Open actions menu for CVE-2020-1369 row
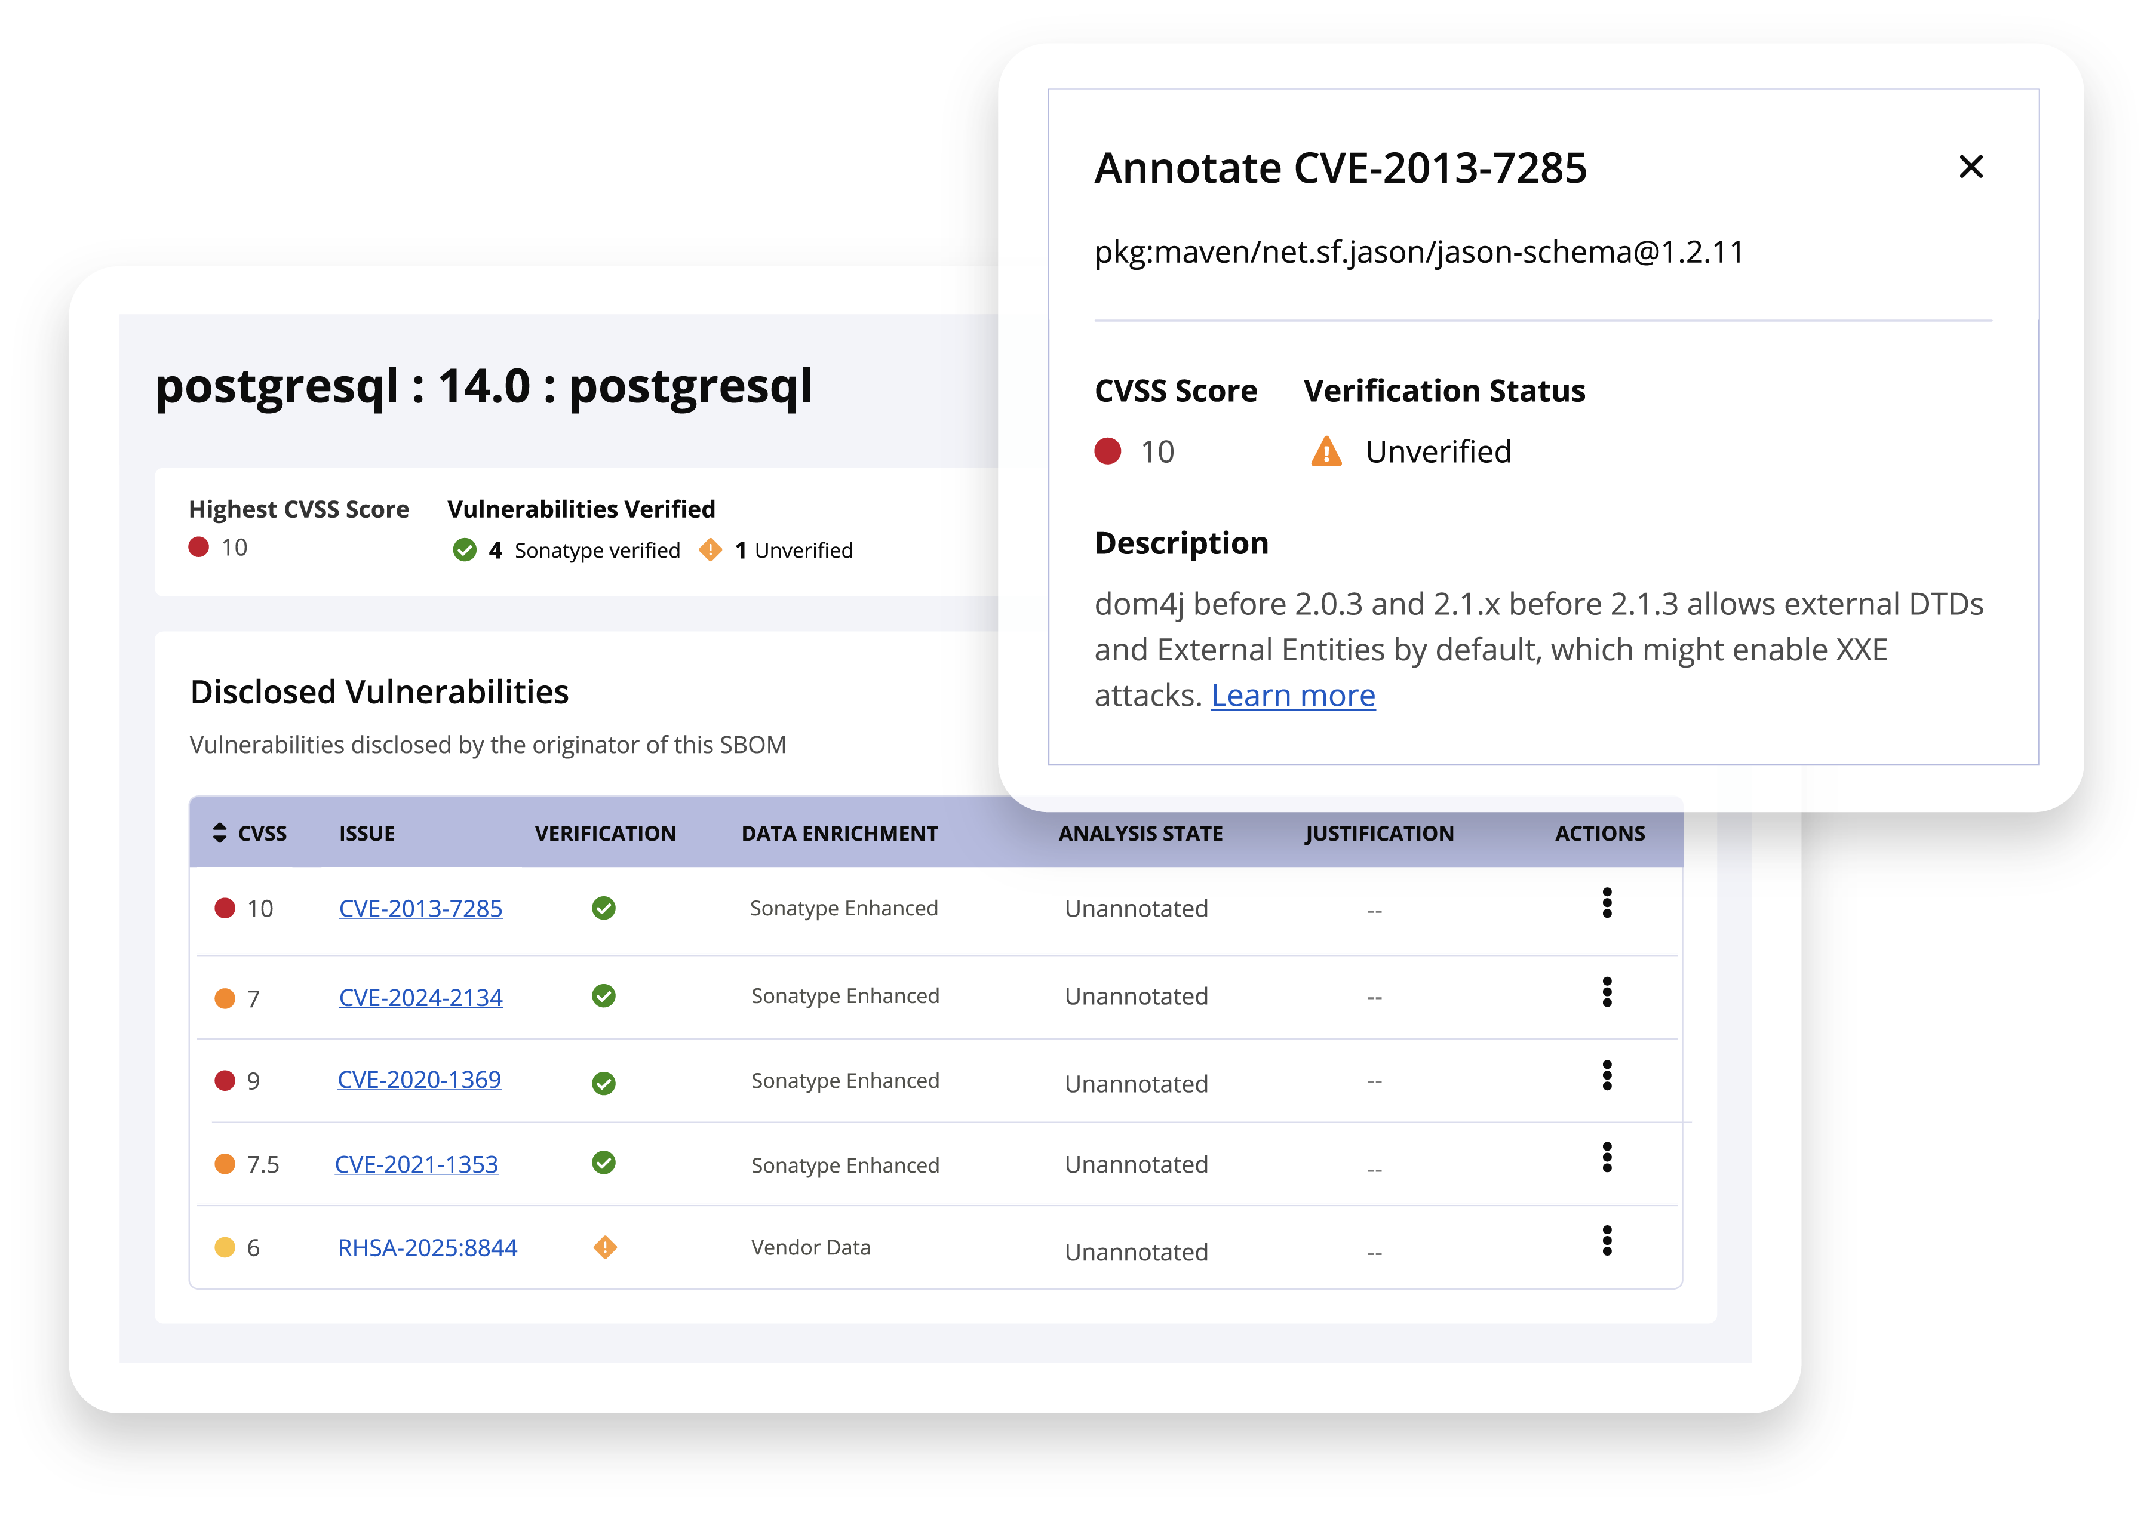The image size is (2153, 1513). (1607, 1075)
